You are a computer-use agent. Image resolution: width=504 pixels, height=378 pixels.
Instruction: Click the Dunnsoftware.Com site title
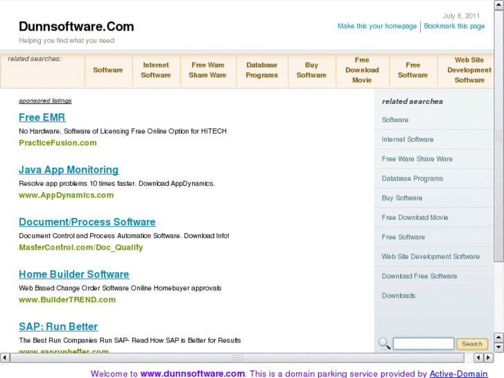pos(76,26)
